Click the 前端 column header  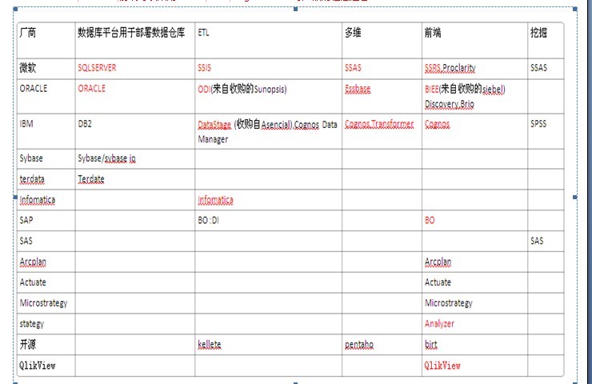[474, 41]
